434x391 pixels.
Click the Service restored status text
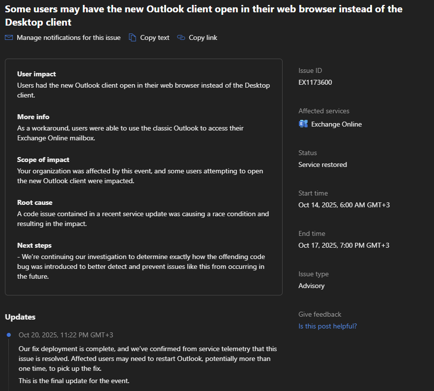[x=322, y=164]
